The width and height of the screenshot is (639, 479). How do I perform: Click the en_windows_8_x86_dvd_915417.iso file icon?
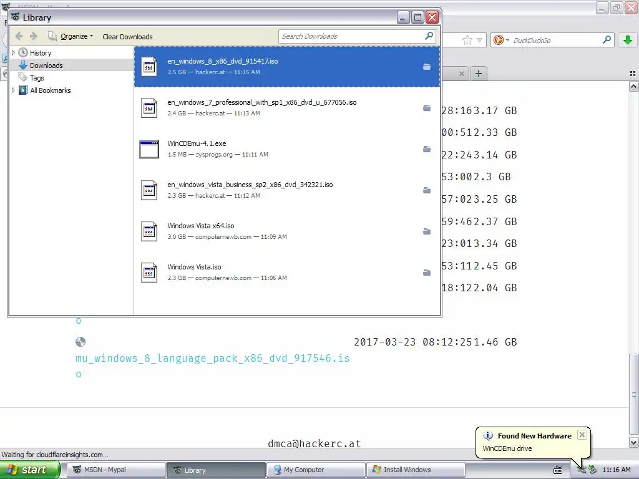(x=149, y=66)
